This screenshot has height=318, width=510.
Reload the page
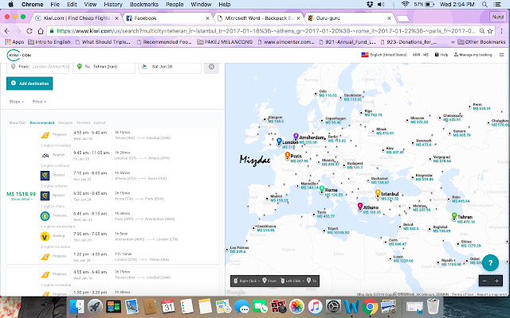tap(29, 31)
